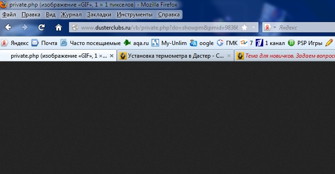Open the URL history dropdown arrow
The width and height of the screenshot is (335, 174).
pos(253,27)
